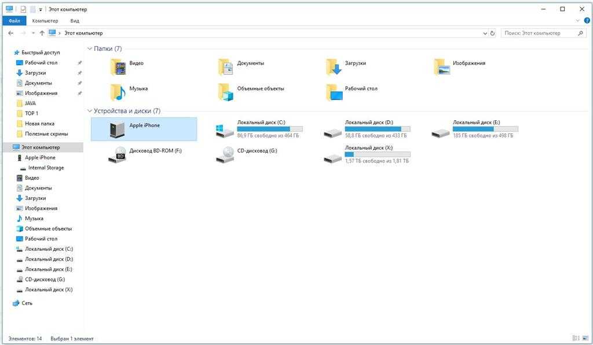Image resolution: width=593 pixels, height=345 pixels.
Task: Refresh the address bar location
Action: click(492, 33)
